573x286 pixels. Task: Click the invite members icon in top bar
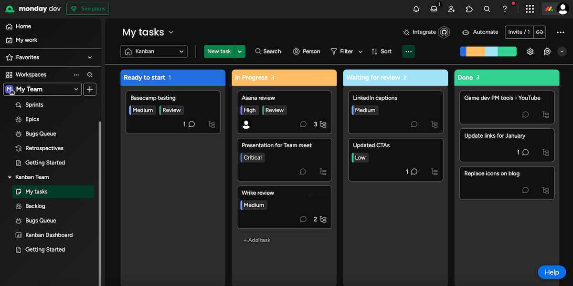click(x=451, y=9)
